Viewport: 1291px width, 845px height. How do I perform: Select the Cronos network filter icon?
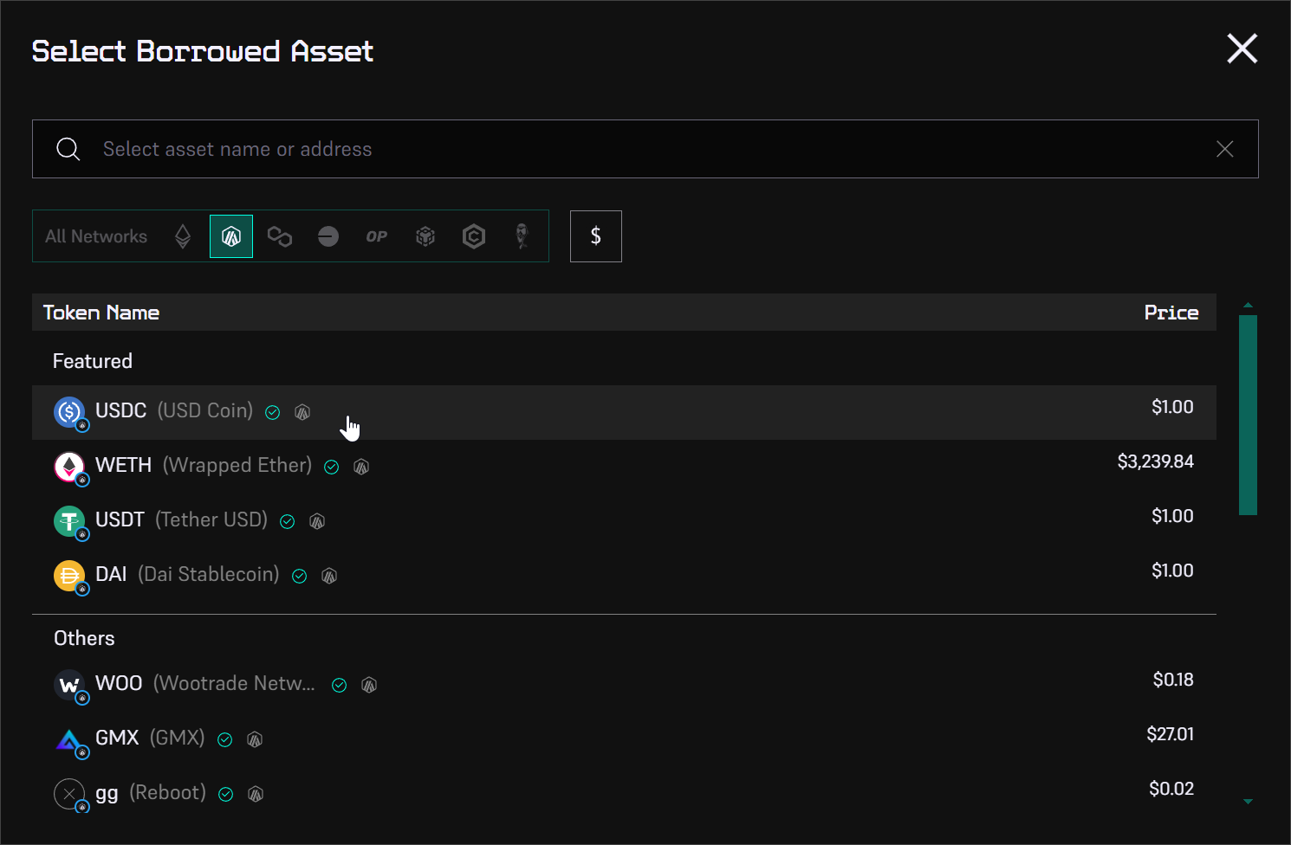(474, 236)
